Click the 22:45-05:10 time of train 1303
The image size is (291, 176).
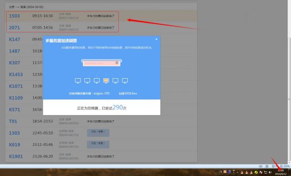[42, 133]
